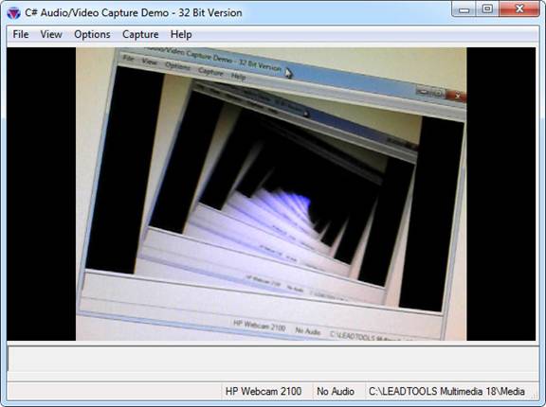Open the View menu
The width and height of the screenshot is (546, 407).
click(51, 34)
